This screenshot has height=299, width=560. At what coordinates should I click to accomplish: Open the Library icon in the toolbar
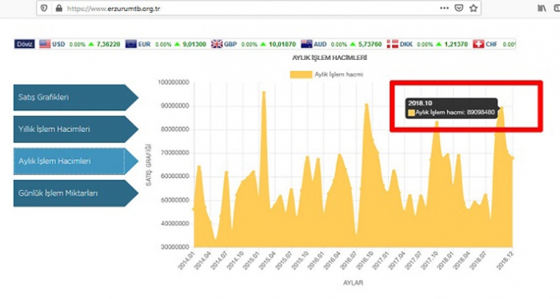(542, 8)
